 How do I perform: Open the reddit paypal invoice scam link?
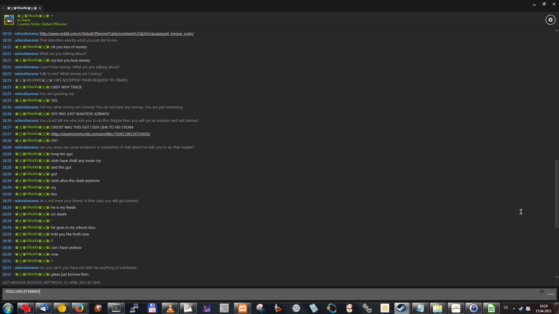pyautogui.click(x=116, y=34)
